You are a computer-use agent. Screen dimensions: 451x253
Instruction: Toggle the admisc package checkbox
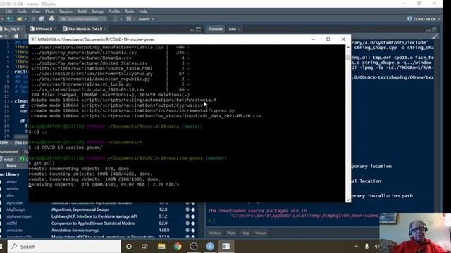coord(1,189)
